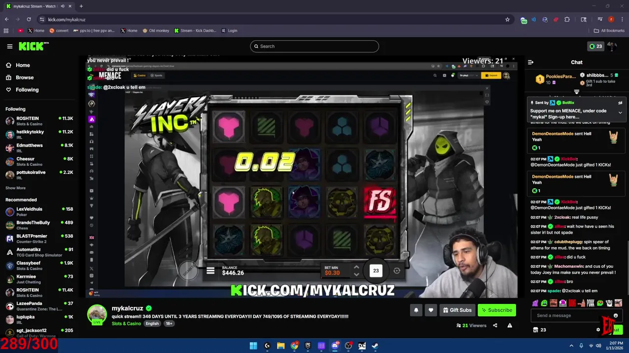Click the PONK emote in chat bar
The height and width of the screenshot is (353, 629).
tap(591, 303)
